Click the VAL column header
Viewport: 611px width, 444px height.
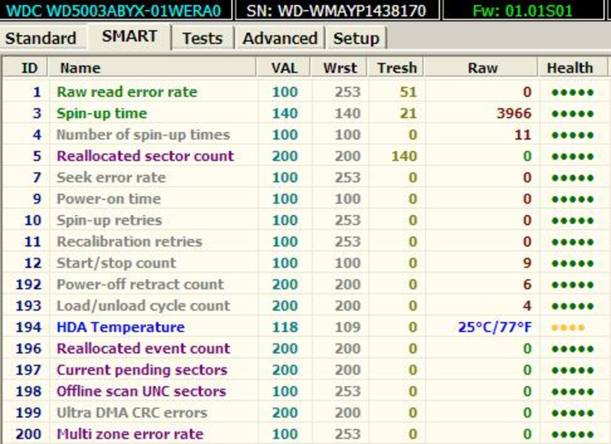click(284, 68)
